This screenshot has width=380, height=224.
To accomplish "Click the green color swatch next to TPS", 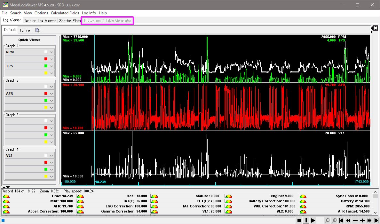I will [46, 66].
